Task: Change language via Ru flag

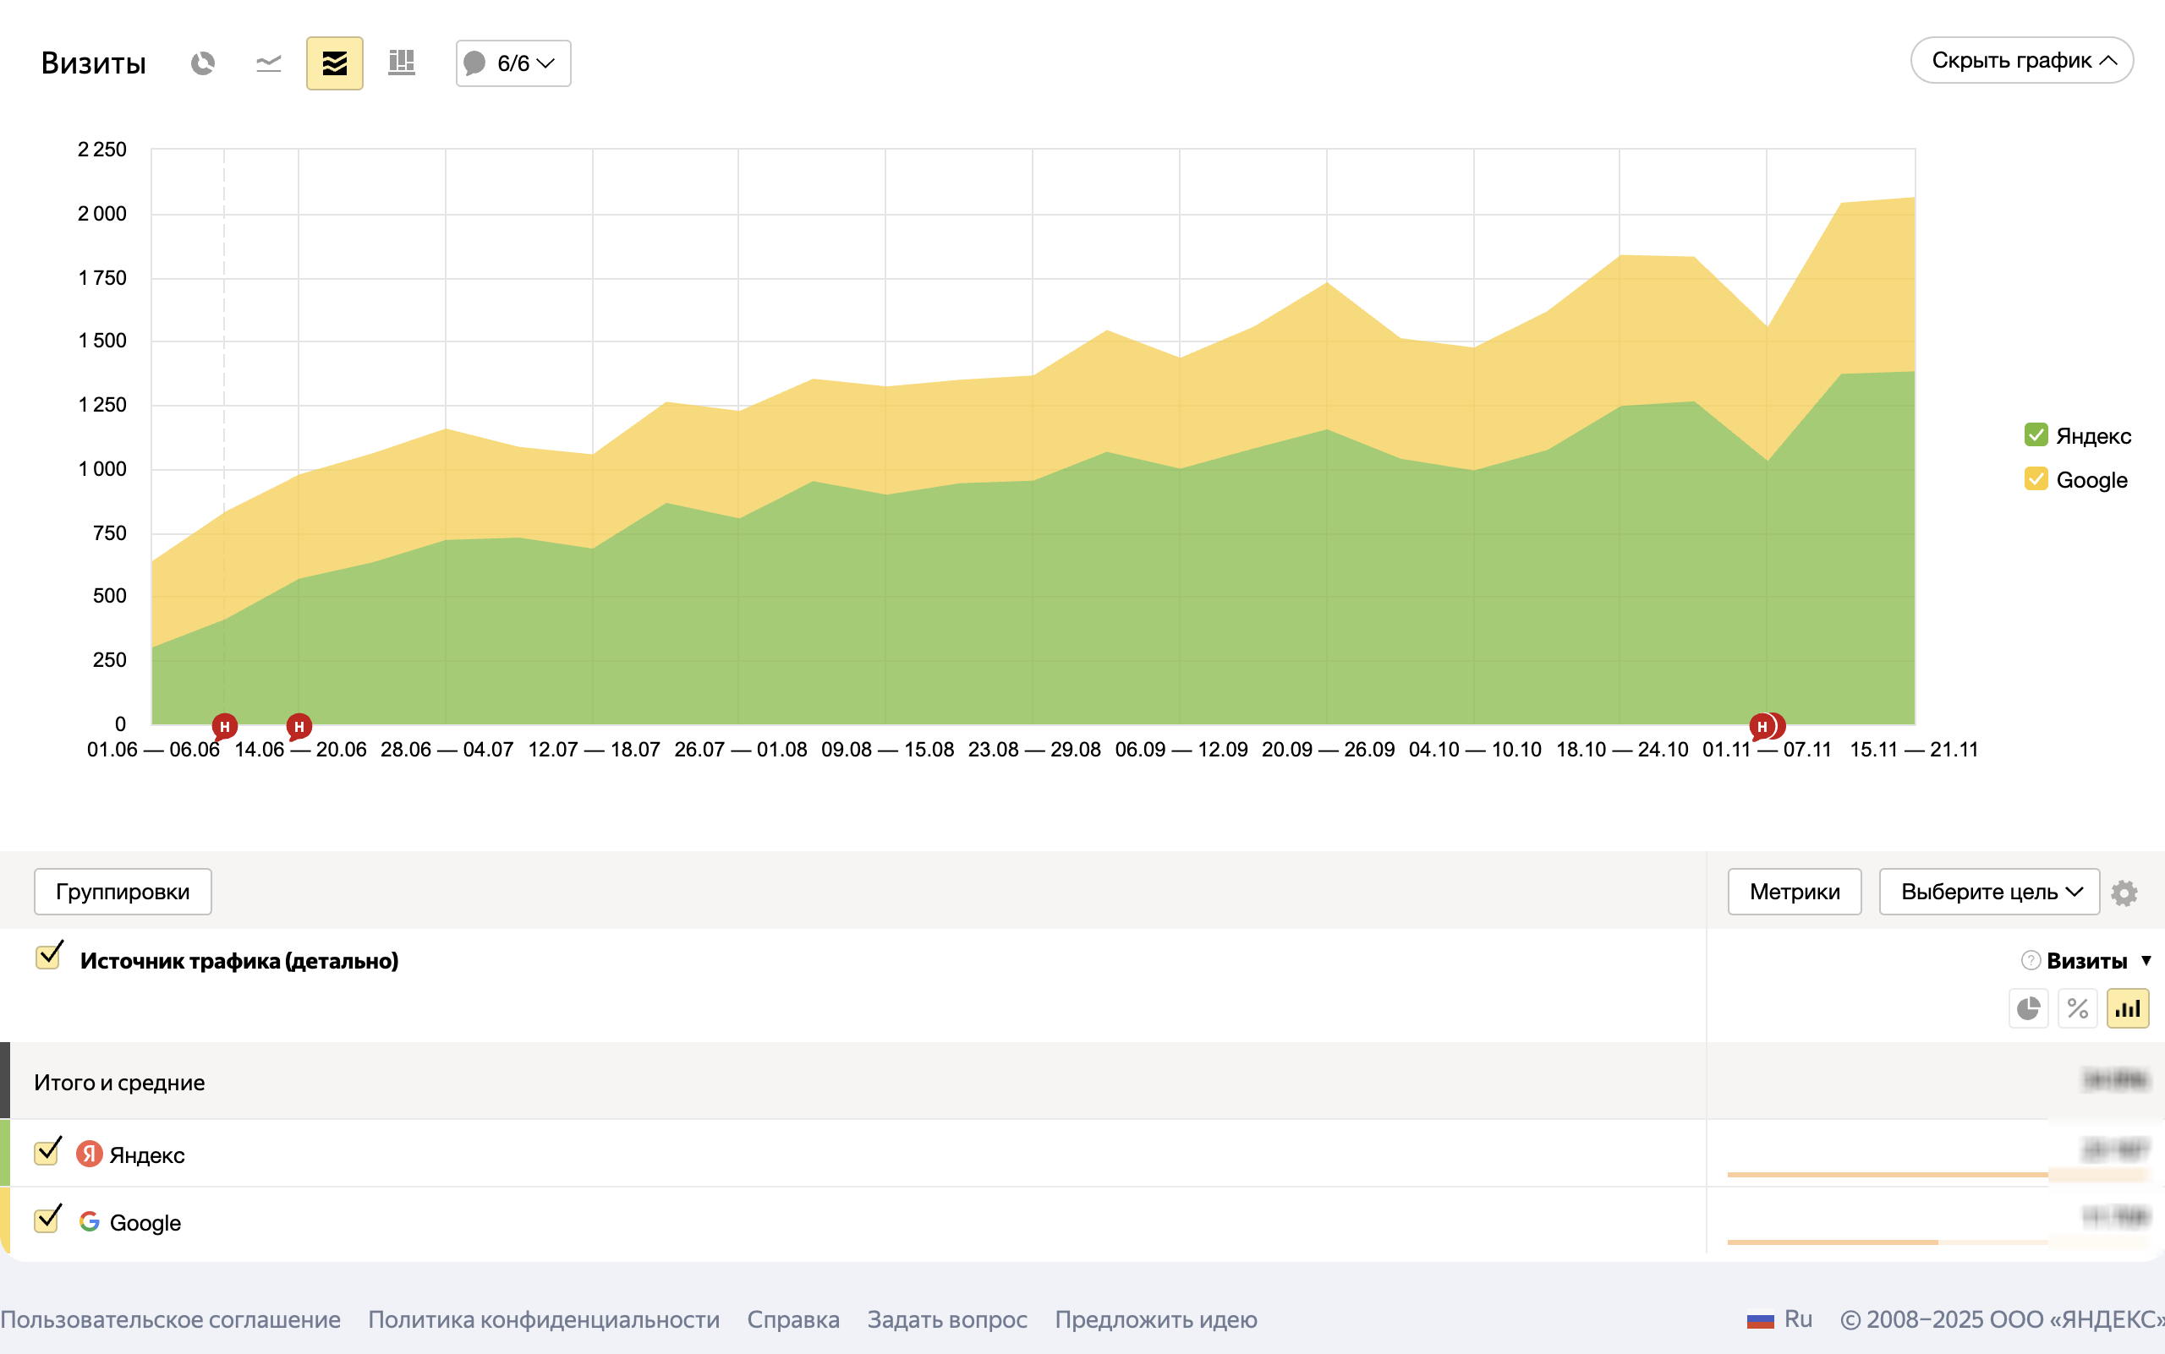Action: (x=1779, y=1319)
